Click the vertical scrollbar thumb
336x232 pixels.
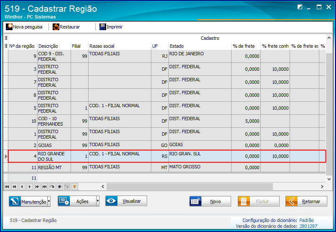pos(329,114)
